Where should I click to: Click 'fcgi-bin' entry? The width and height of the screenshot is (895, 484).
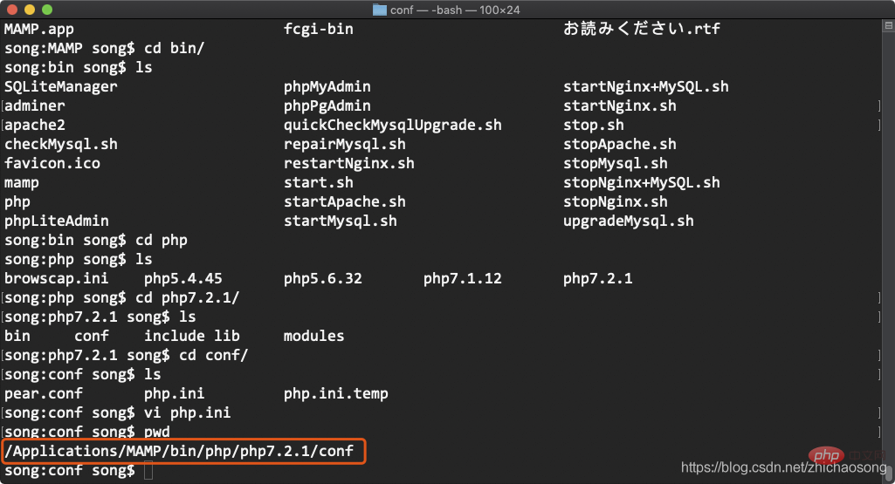pos(319,29)
